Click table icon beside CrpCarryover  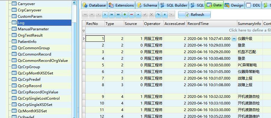tap(14, 10)
